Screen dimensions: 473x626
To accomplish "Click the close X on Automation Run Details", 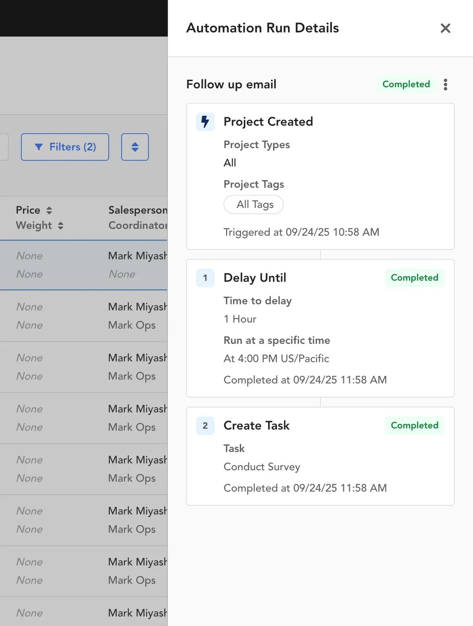I will tap(445, 28).
